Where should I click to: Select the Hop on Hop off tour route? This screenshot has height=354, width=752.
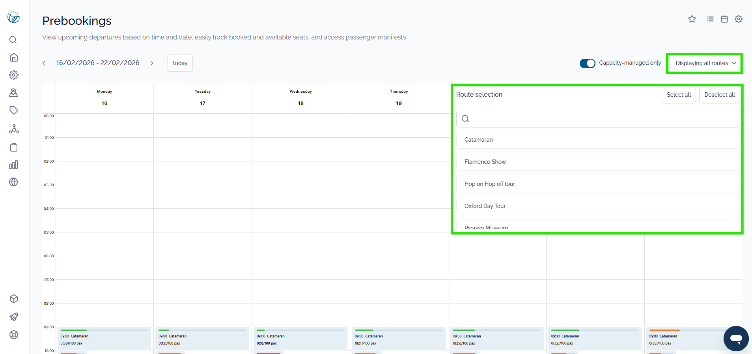click(598, 184)
